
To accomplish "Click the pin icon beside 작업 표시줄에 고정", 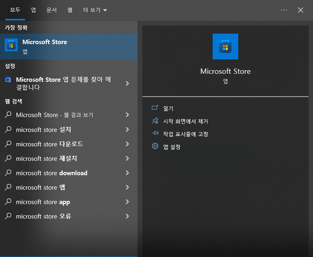I will pos(155,133).
